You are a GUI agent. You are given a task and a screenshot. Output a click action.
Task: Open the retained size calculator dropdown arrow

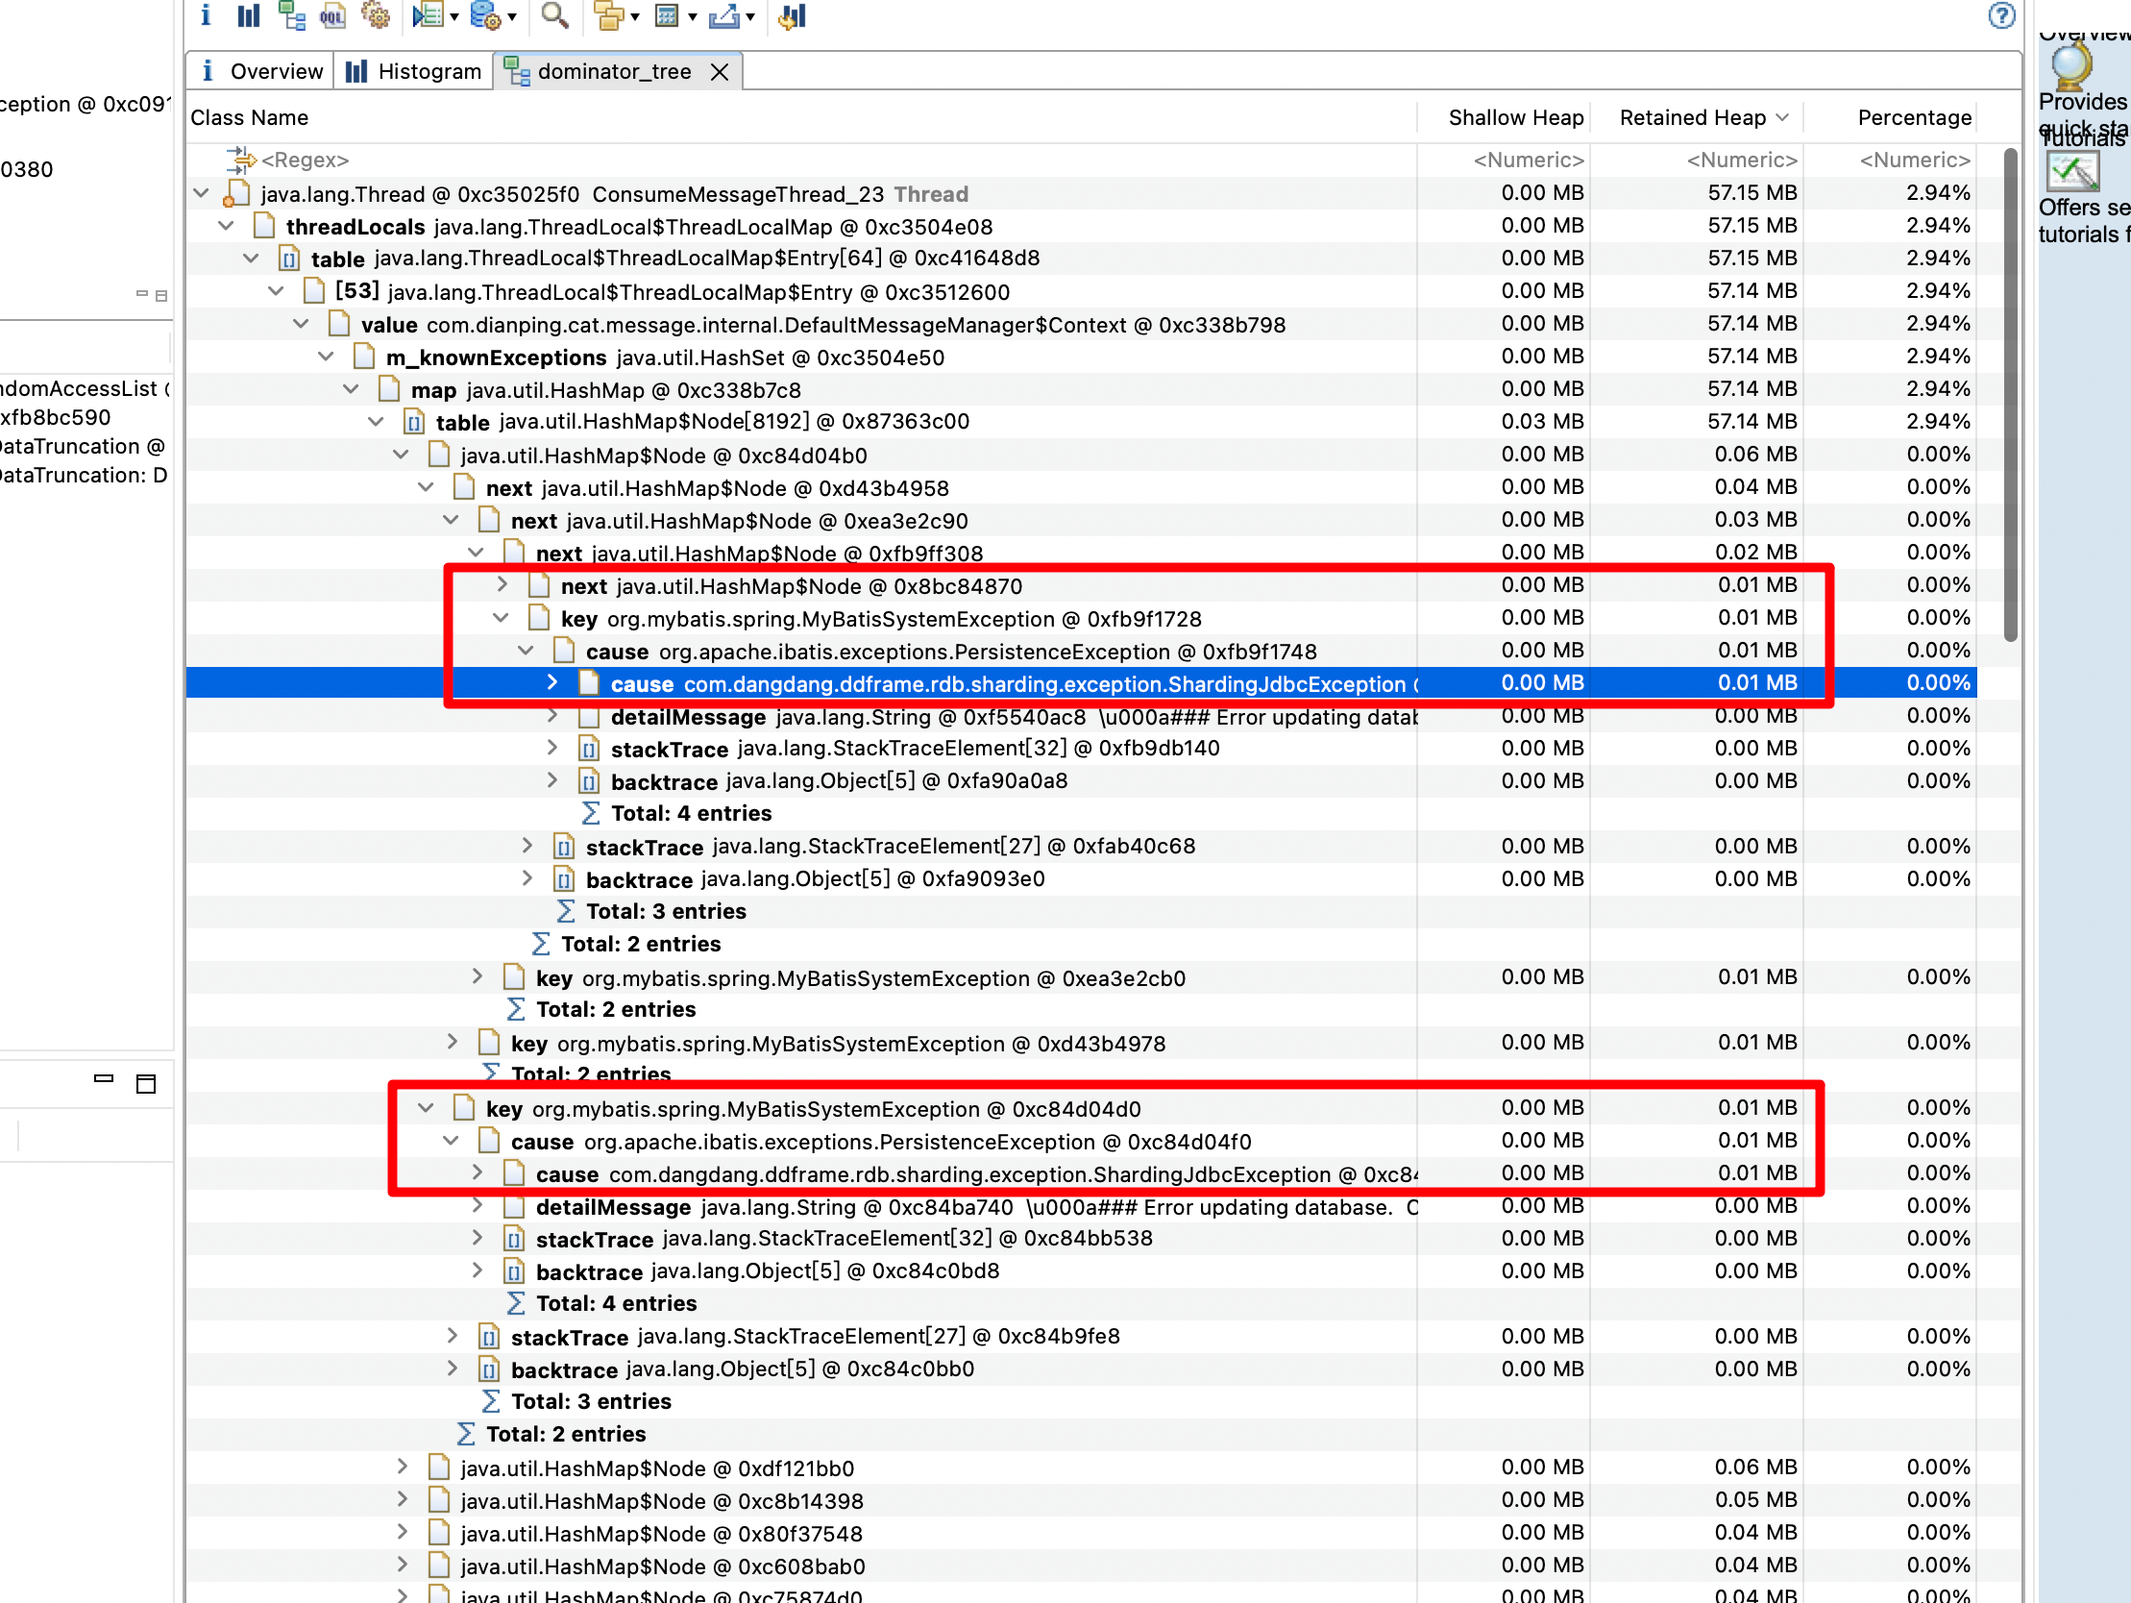coord(692,16)
